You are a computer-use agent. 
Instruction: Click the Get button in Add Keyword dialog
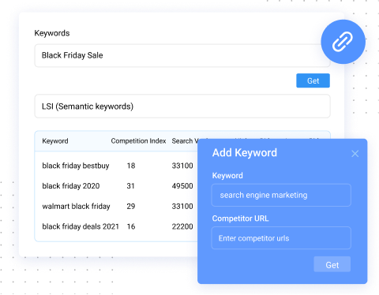coord(332,264)
